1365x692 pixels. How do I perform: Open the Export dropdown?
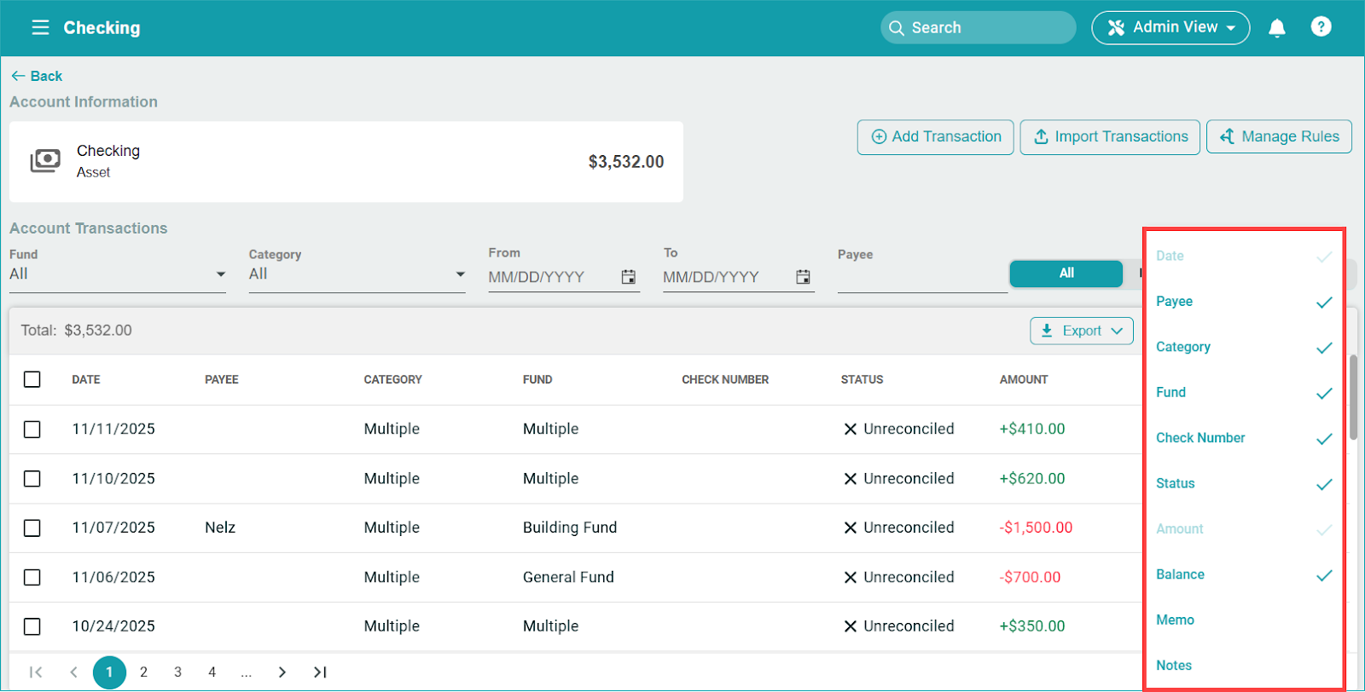click(1081, 331)
